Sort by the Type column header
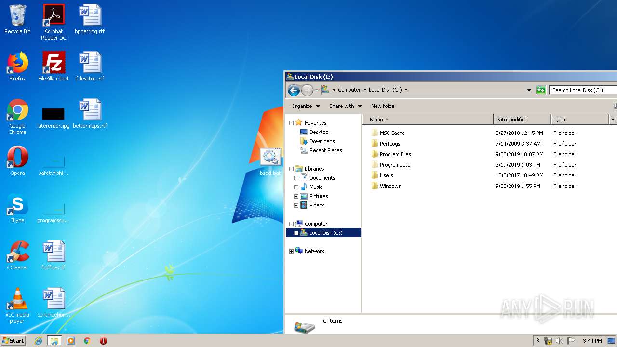 pyautogui.click(x=580, y=120)
